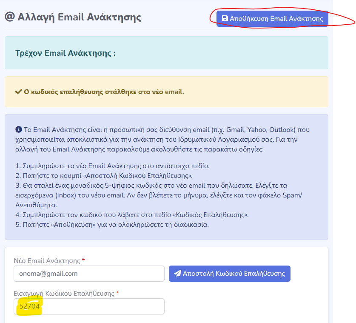
Task: Click the Νέο Email Ανάκτησης field label
Action: coord(47,260)
